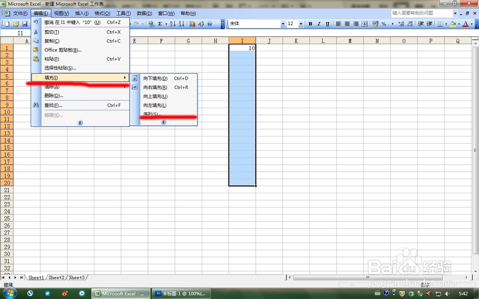Select the row 25 header
This screenshot has width=479, height=299.
(7, 219)
